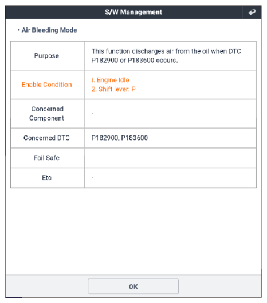Select the Etc label cell
The image size is (267, 303).
point(47,178)
